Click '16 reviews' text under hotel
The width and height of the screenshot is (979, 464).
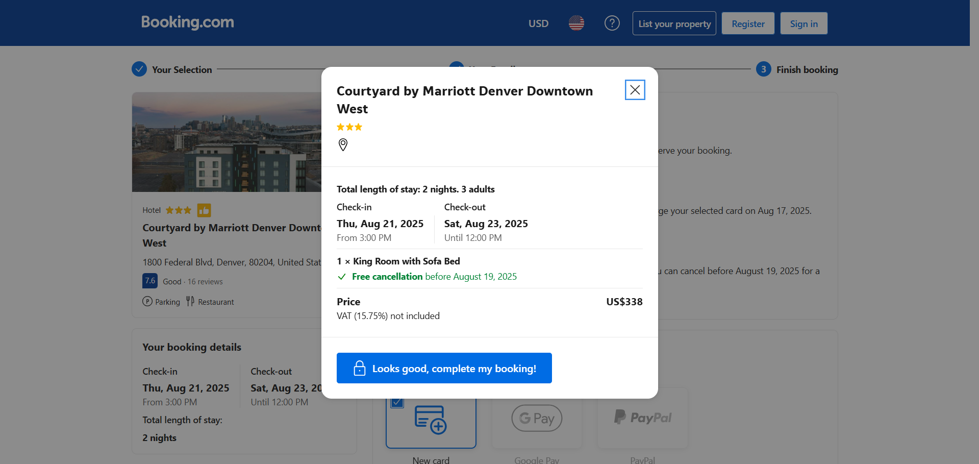click(x=205, y=282)
